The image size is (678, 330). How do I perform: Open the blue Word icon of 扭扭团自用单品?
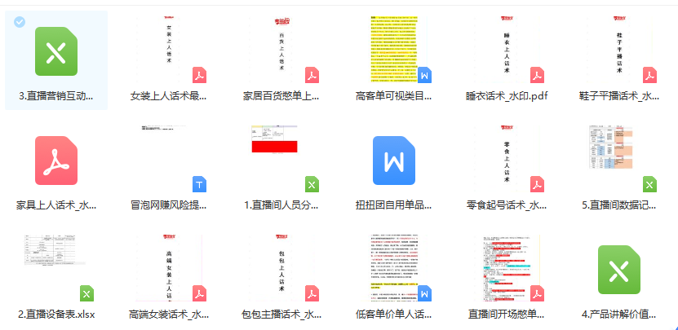(x=394, y=161)
